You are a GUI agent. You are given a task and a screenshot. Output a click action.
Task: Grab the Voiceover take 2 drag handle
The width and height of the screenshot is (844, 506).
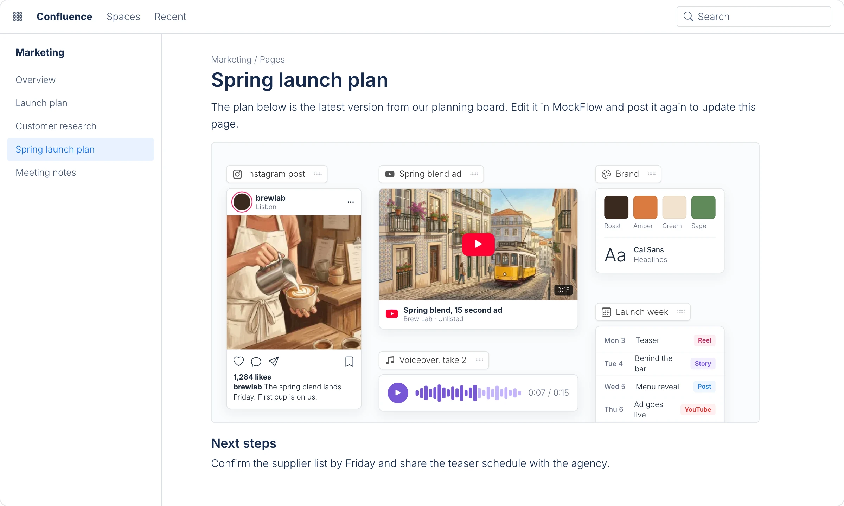(479, 360)
